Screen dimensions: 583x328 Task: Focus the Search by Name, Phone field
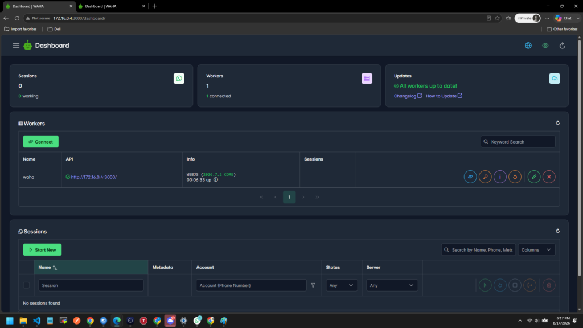click(x=478, y=250)
